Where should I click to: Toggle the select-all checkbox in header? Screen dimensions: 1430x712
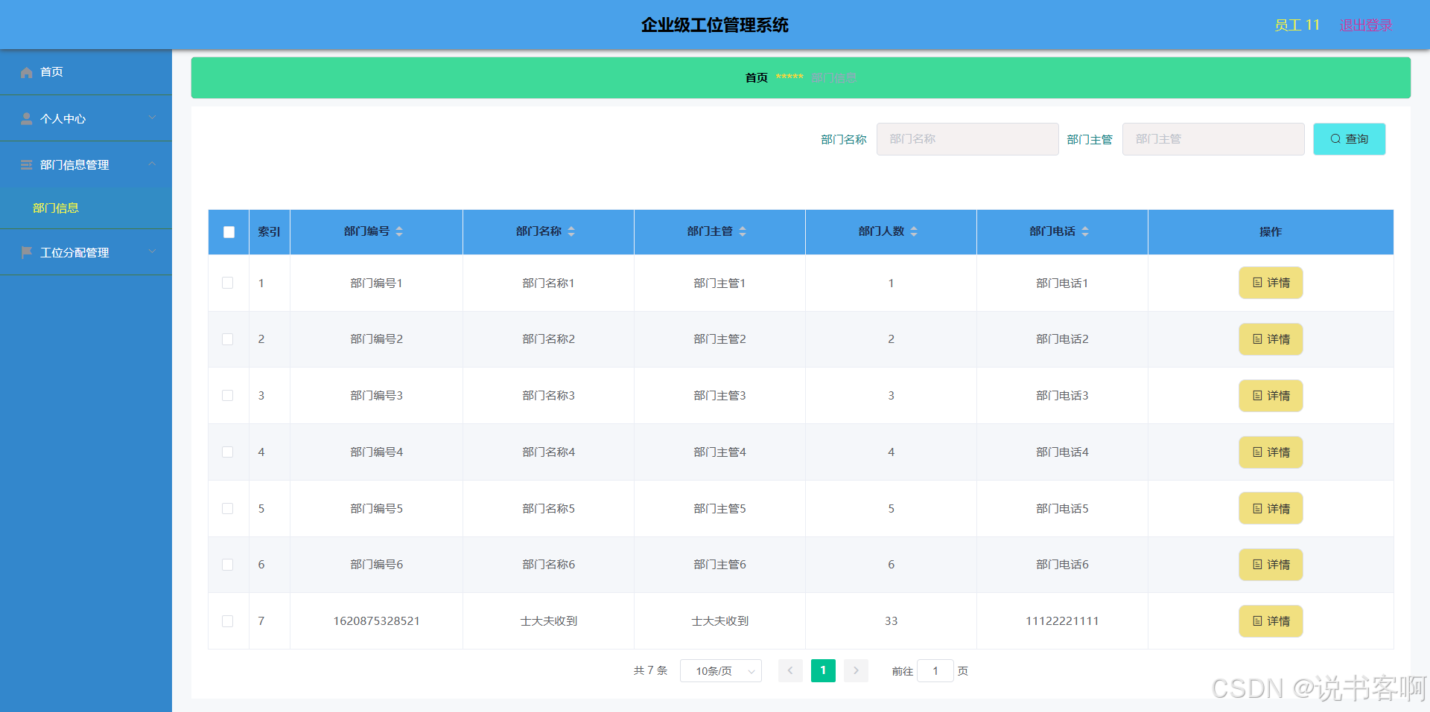(229, 232)
